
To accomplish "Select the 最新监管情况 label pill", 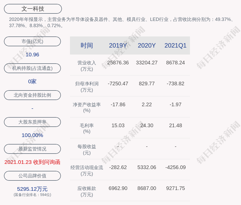I will tap(32, 149).
